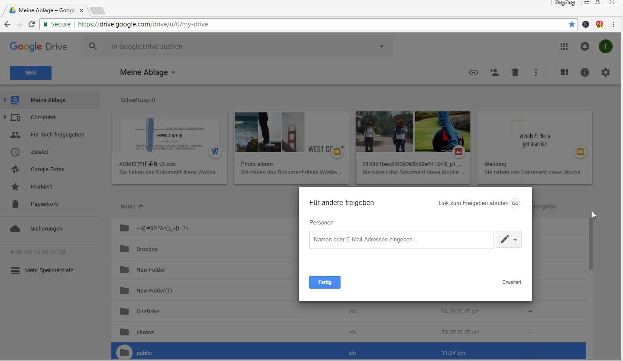The width and height of the screenshot is (623, 361).
Task: Select the ~!@#$%^&*()_+{}":?> folder
Action: click(x=349, y=228)
